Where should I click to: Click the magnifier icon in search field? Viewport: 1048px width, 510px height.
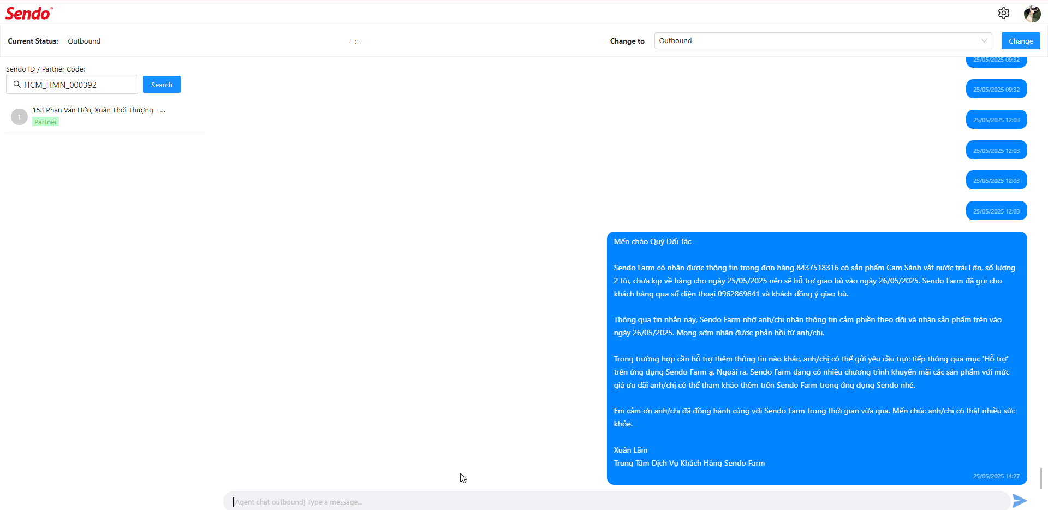[x=17, y=85]
